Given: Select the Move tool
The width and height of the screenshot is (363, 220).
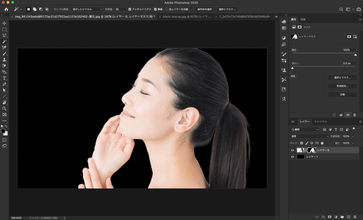Looking at the screenshot, I should pyautogui.click(x=4, y=23).
